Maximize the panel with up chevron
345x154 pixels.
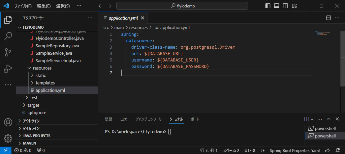(328, 119)
